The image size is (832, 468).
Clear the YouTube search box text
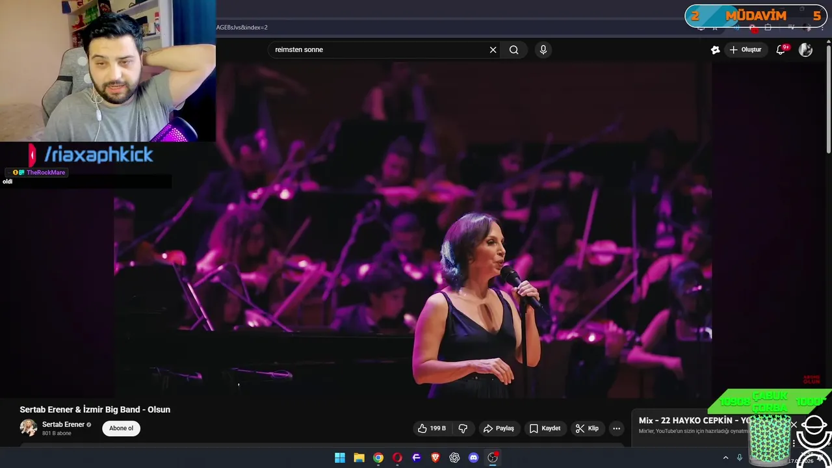493,49
